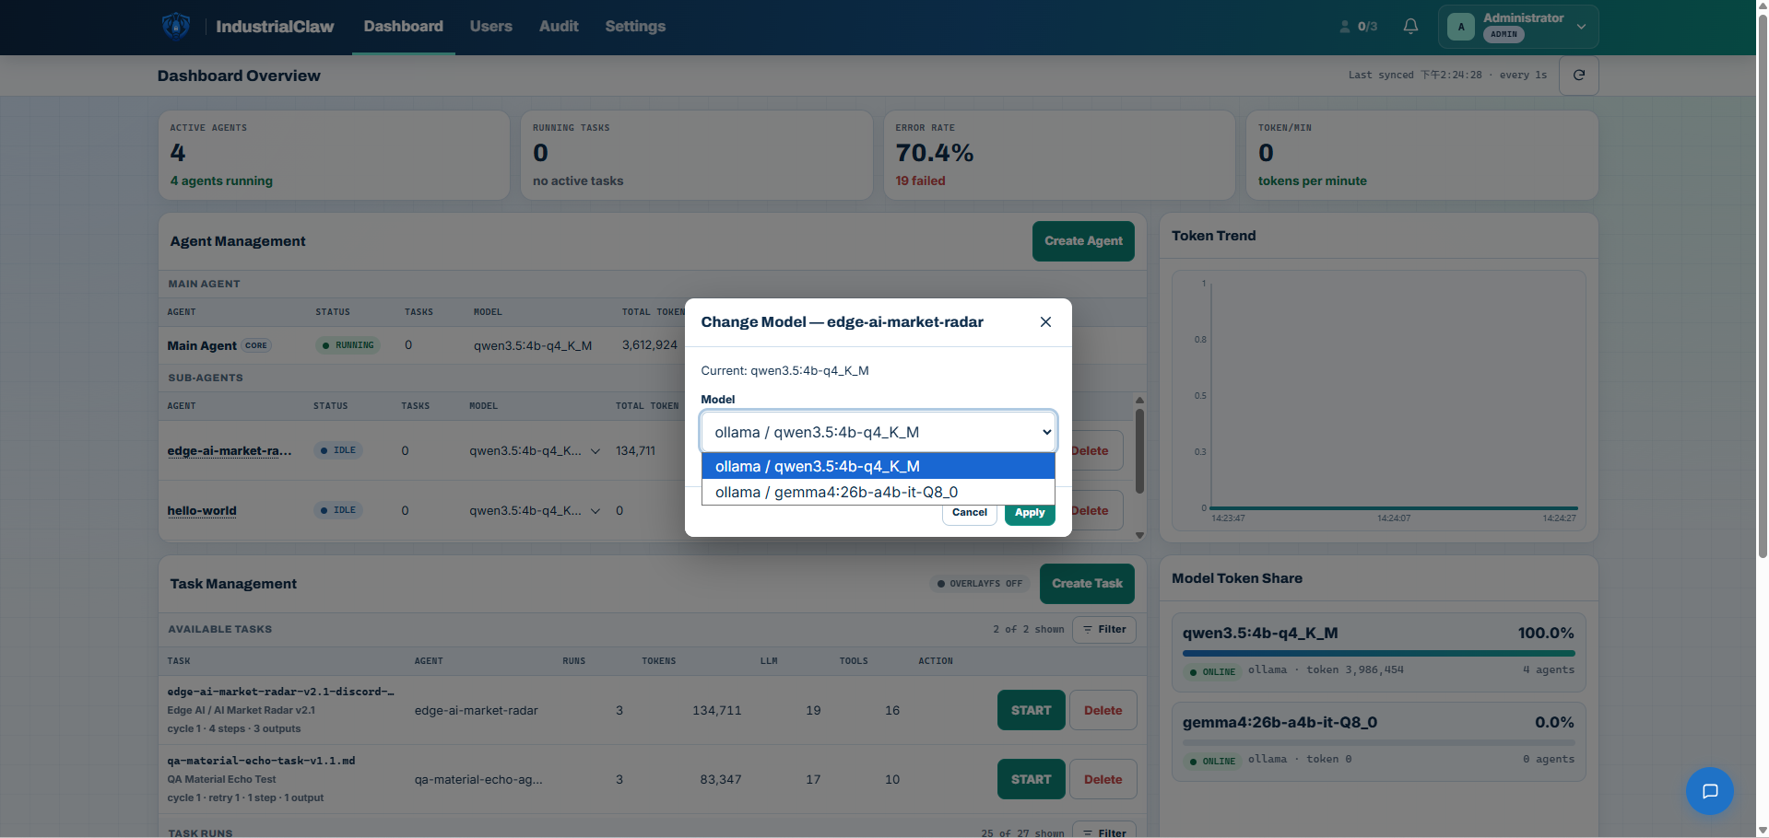The image size is (1769, 838).
Task: Open the Model select combo box
Action: [879, 432]
